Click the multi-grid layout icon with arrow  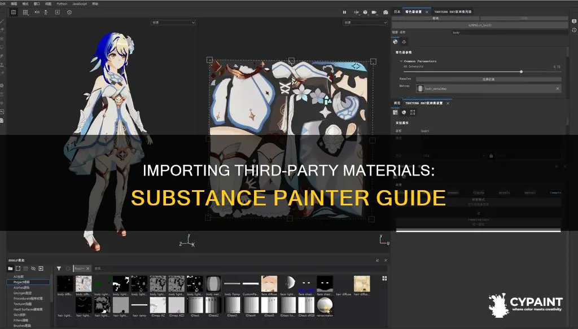click(x=25, y=12)
